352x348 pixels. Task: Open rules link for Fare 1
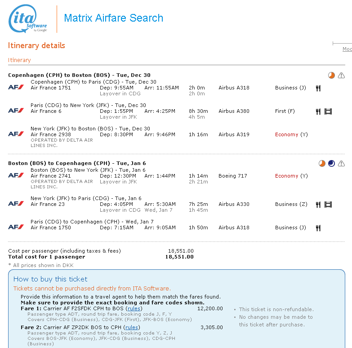(134, 308)
